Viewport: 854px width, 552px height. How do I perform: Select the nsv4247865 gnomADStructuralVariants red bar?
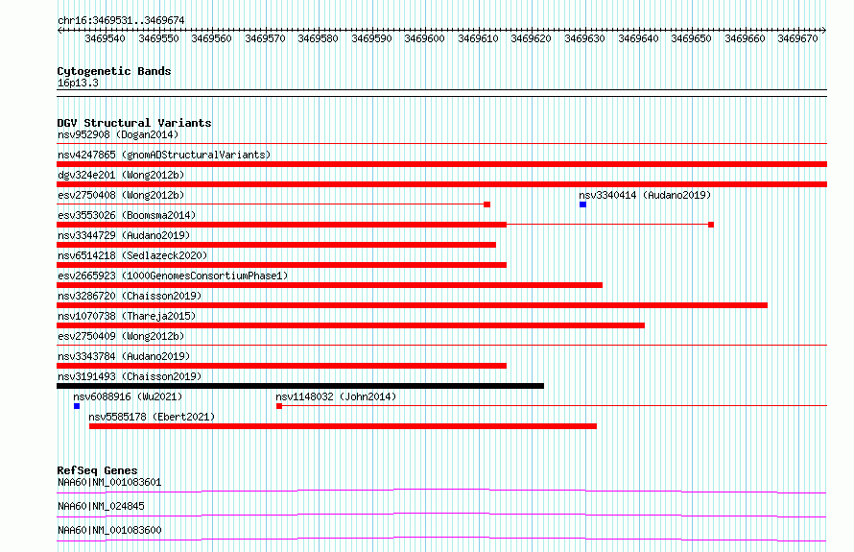(x=441, y=164)
